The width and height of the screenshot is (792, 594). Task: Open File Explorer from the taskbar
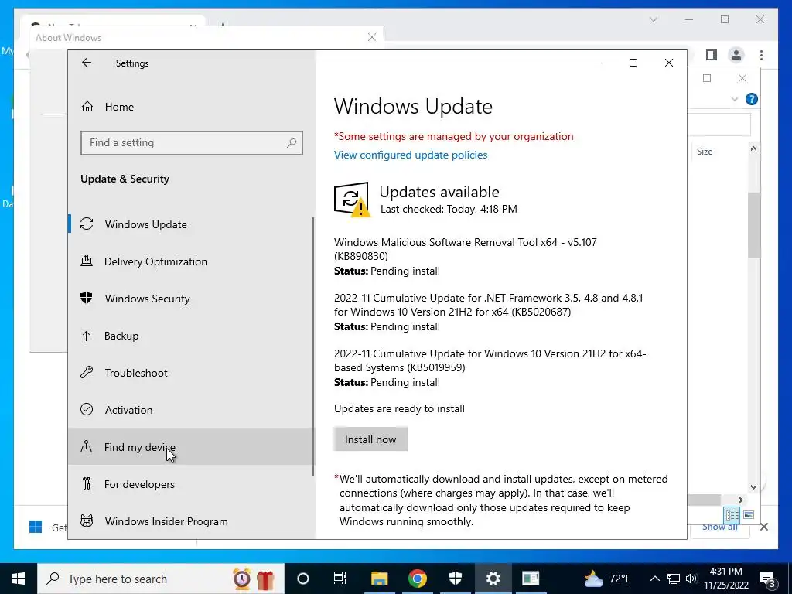pyautogui.click(x=379, y=579)
